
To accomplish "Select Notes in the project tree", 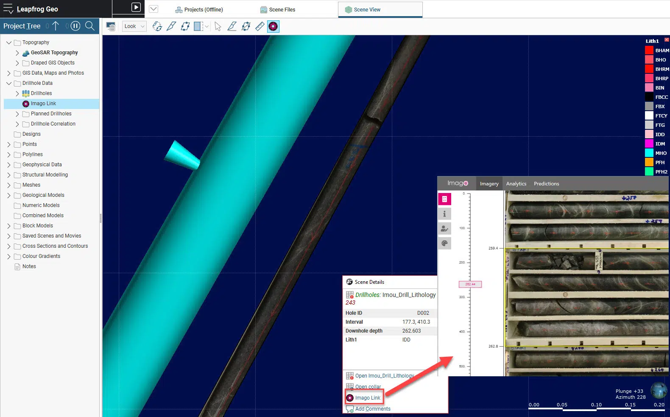I will 29,266.
